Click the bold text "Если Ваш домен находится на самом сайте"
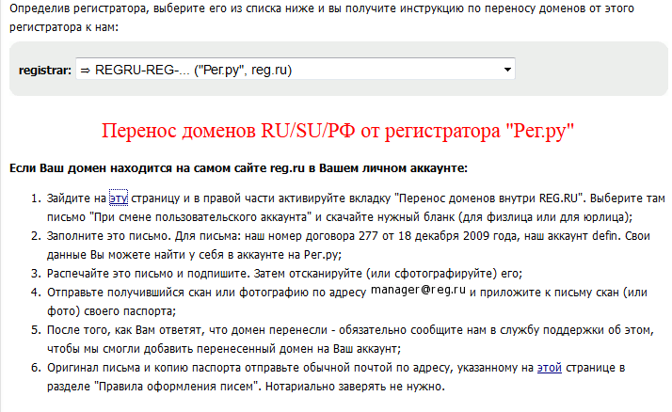 pyautogui.click(x=138, y=168)
